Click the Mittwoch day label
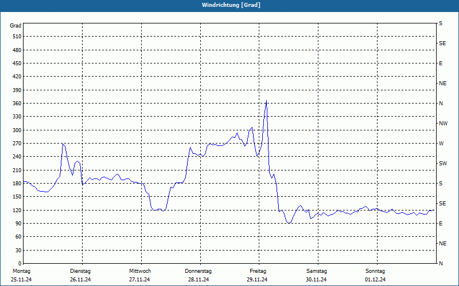Viewport: 459px width, 286px height. point(140,271)
